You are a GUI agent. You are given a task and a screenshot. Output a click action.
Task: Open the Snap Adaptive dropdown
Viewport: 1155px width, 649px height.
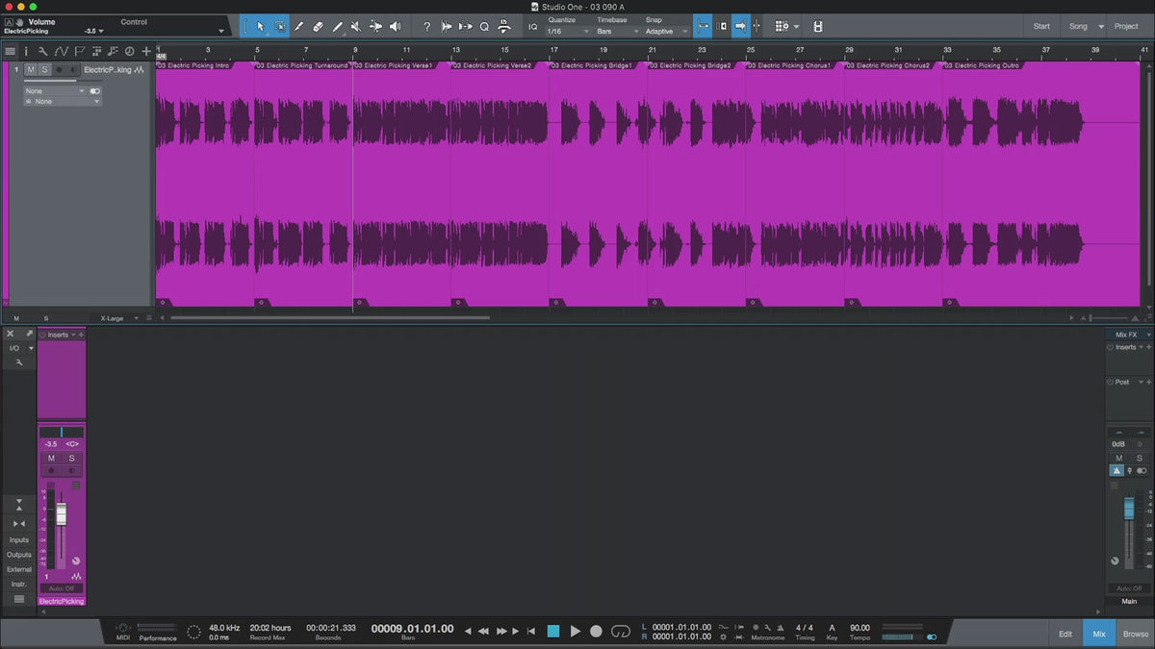click(x=667, y=32)
